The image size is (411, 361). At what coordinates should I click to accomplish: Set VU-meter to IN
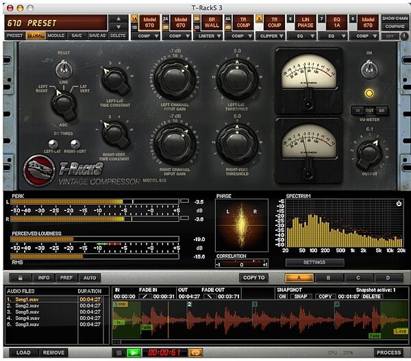click(x=358, y=110)
